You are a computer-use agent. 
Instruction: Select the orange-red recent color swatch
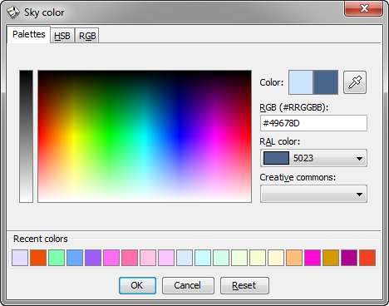pyautogui.click(x=38, y=258)
